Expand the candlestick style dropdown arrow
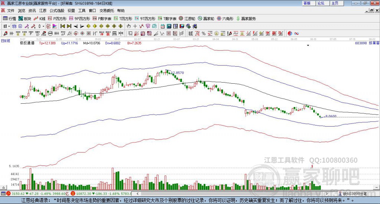 coord(43,26)
